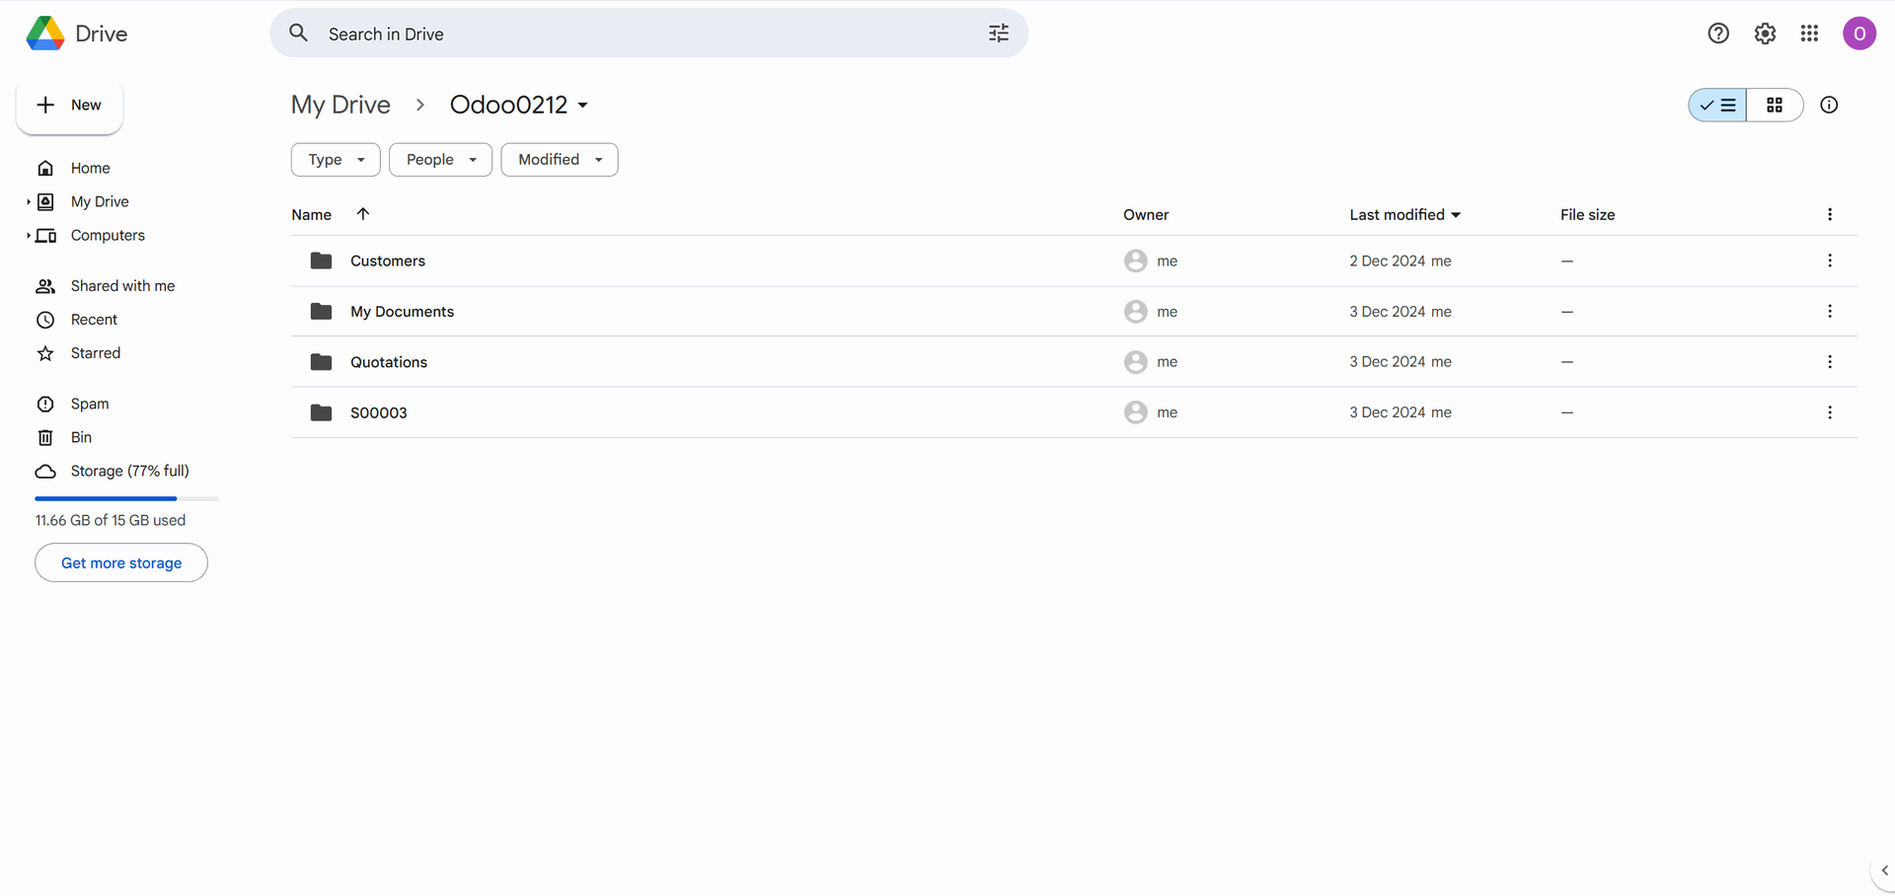The width and height of the screenshot is (1895, 896).
Task: Open advanced search filter options icon
Action: point(999,34)
